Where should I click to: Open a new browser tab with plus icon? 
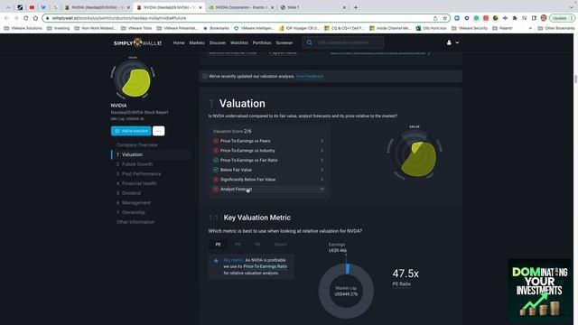(x=356, y=7)
